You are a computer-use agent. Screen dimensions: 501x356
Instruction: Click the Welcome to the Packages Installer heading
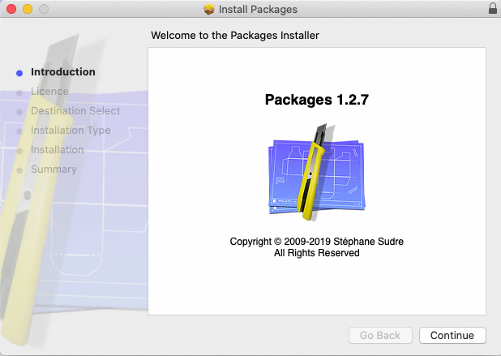point(235,35)
